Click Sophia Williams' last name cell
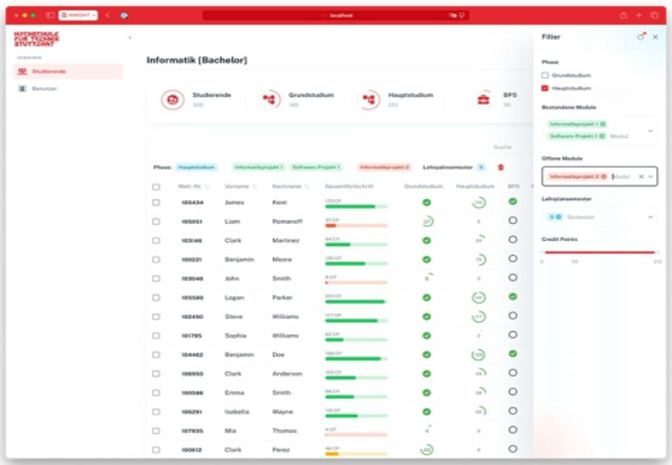The height and width of the screenshot is (465, 672). pyautogui.click(x=286, y=336)
